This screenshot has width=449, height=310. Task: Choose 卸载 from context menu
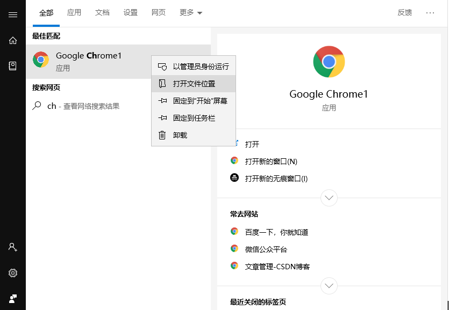click(x=194, y=135)
